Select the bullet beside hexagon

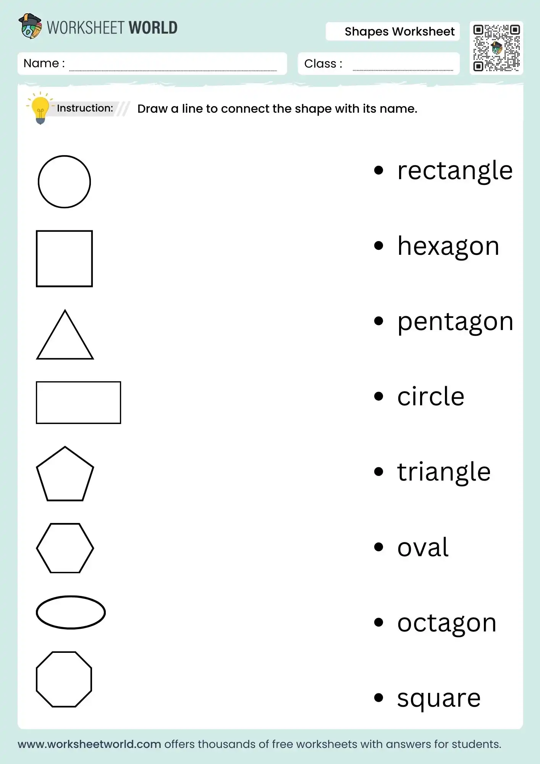(x=378, y=246)
